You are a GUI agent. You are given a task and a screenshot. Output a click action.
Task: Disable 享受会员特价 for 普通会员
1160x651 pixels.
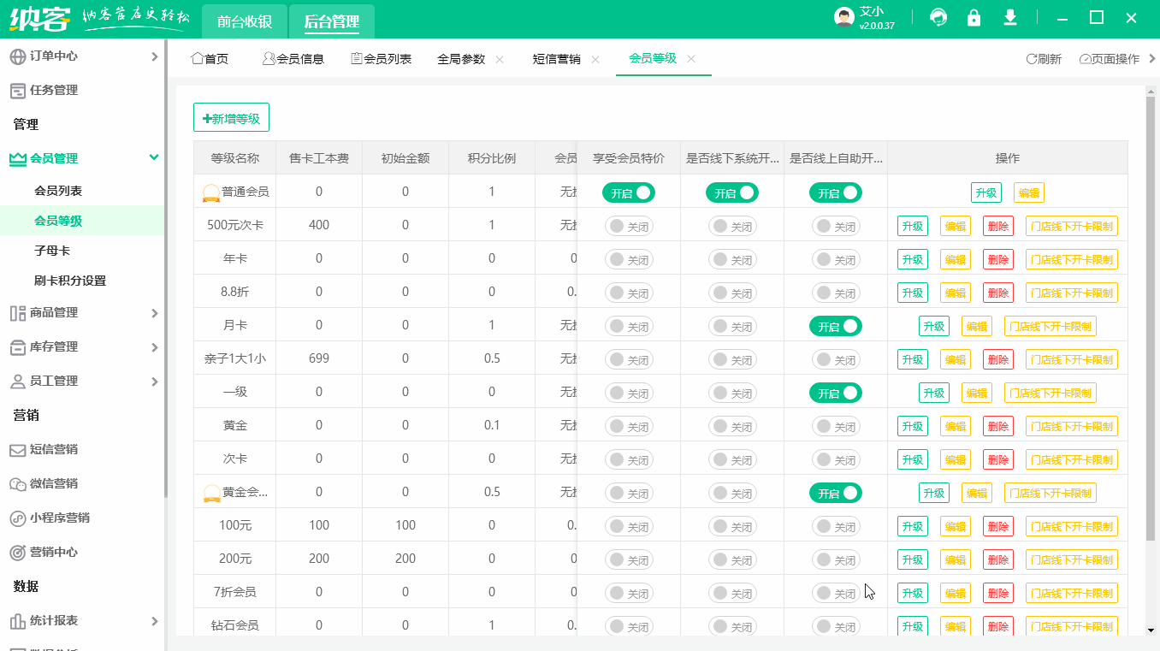point(629,192)
